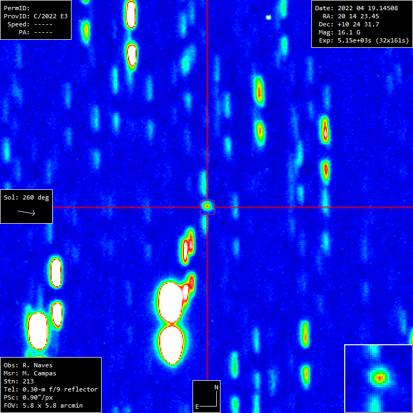Click the N label on the compass

[x=216, y=387]
